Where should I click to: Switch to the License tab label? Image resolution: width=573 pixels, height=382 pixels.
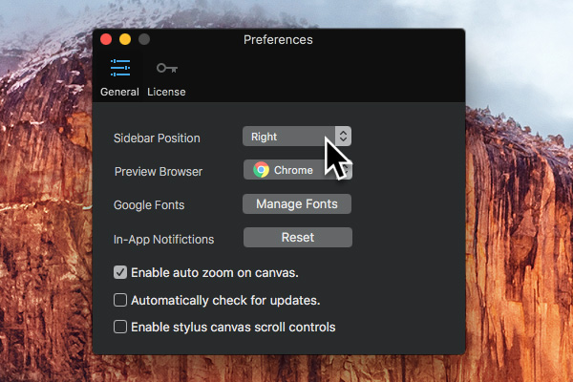(x=166, y=92)
